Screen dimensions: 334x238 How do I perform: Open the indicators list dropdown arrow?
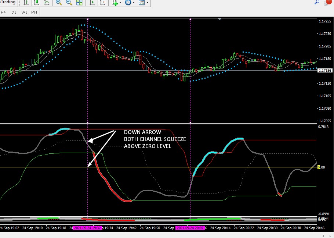pyautogui.click(x=120, y=3)
